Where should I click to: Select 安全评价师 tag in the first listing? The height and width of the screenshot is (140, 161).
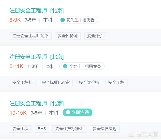point(68,36)
